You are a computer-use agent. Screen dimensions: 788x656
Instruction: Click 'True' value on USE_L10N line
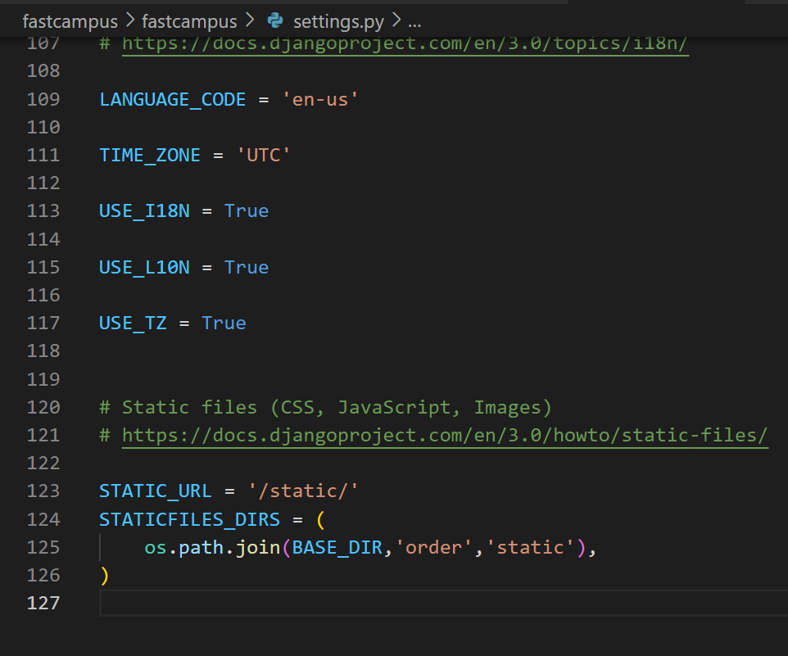pos(247,267)
